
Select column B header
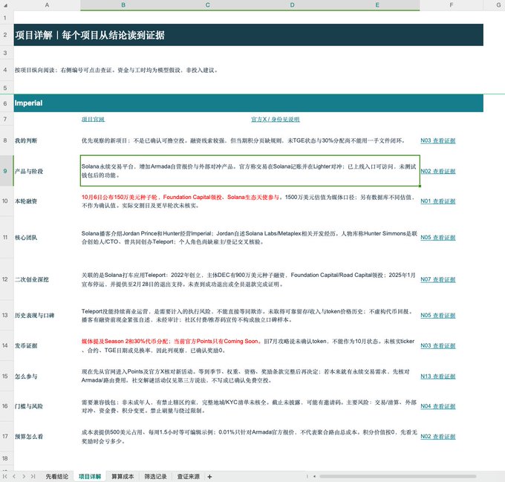[x=123, y=5]
